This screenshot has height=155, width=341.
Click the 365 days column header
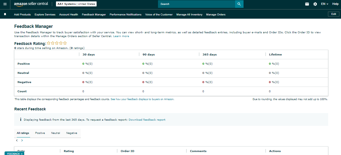pos(210,55)
